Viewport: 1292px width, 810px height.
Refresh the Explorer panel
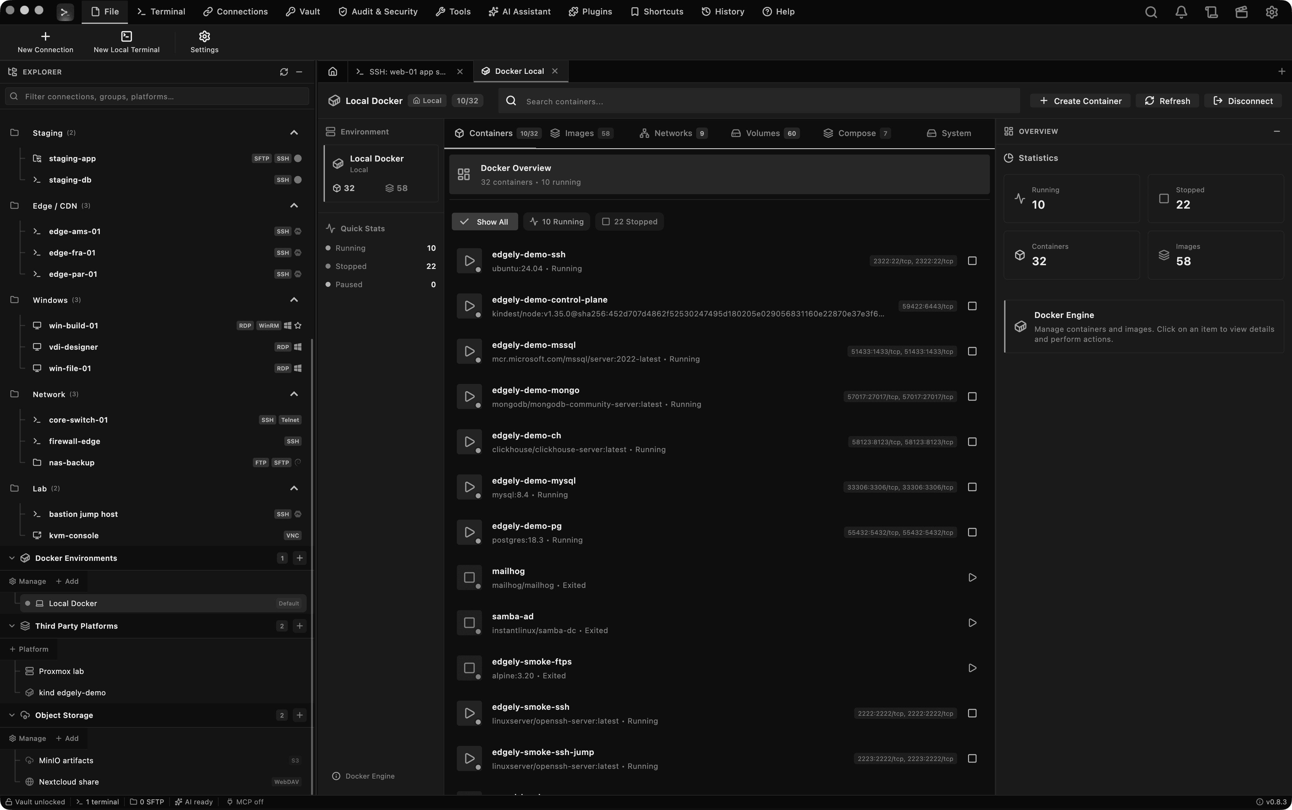284,72
